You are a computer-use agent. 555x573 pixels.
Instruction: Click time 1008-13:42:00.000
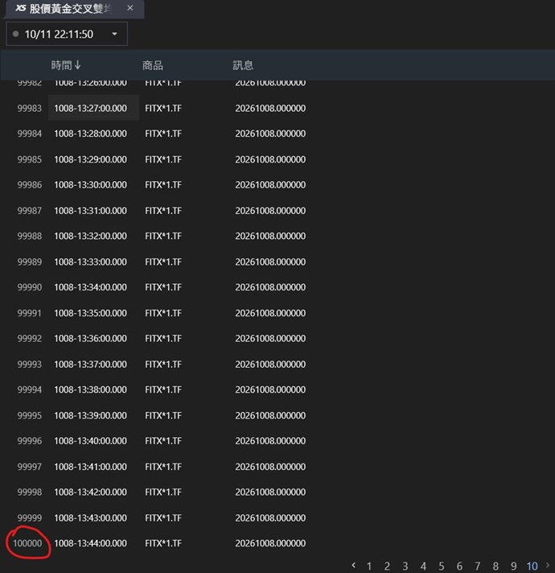coord(91,492)
